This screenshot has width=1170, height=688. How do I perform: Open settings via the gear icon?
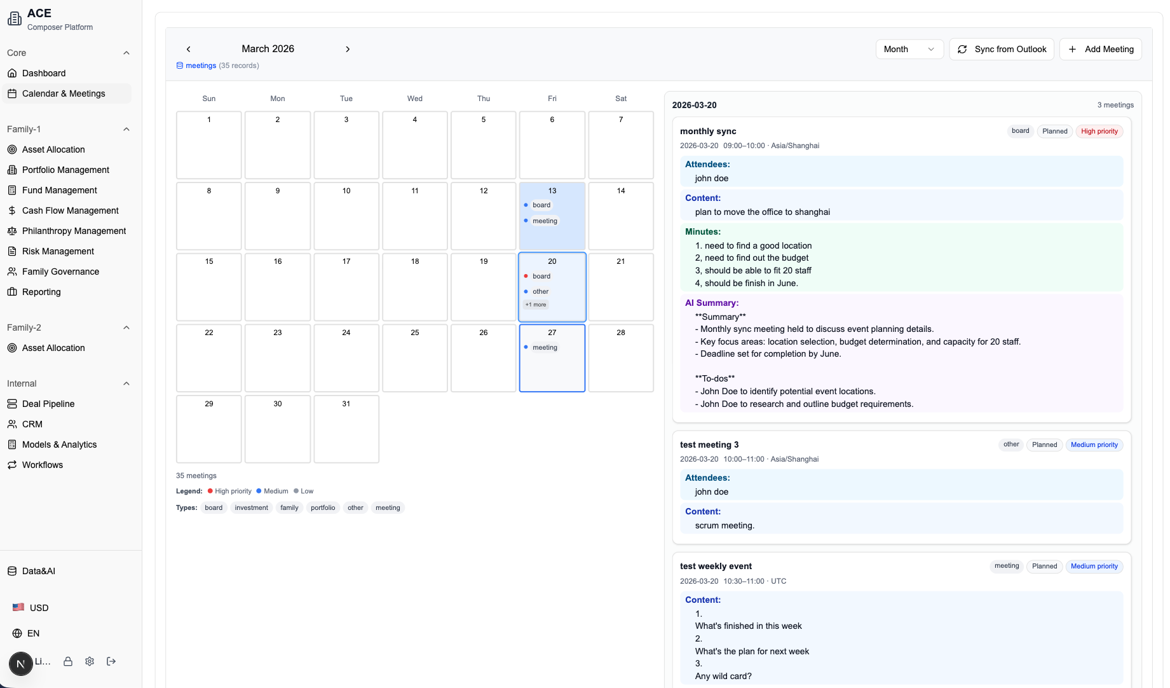pos(90,661)
